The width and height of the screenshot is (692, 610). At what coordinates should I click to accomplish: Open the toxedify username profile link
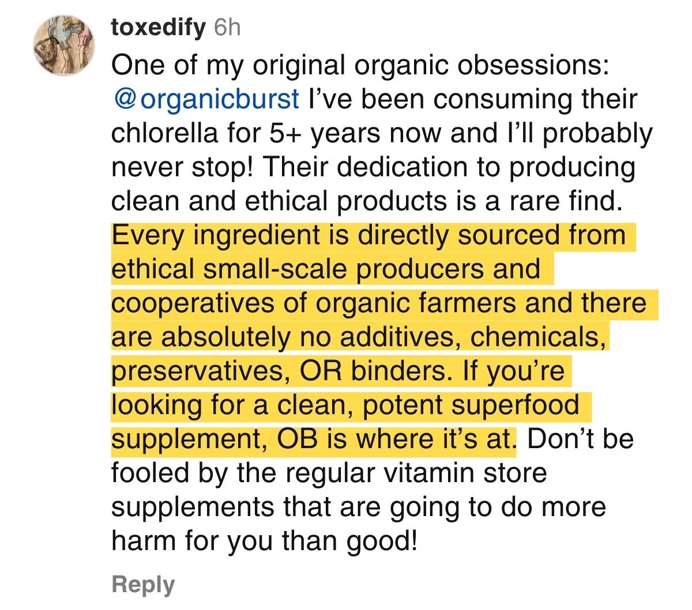coord(157,27)
